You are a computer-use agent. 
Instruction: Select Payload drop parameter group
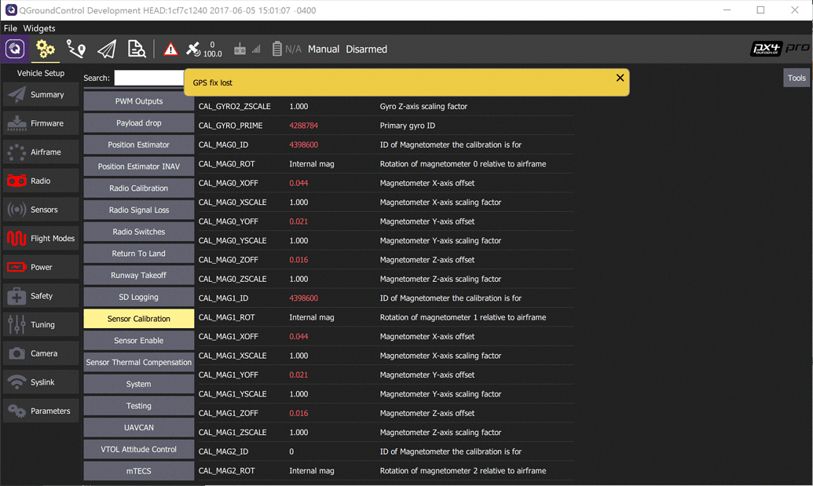tap(139, 122)
